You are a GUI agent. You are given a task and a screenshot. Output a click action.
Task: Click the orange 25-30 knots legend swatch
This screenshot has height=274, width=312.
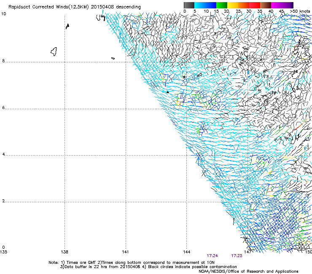244,5
